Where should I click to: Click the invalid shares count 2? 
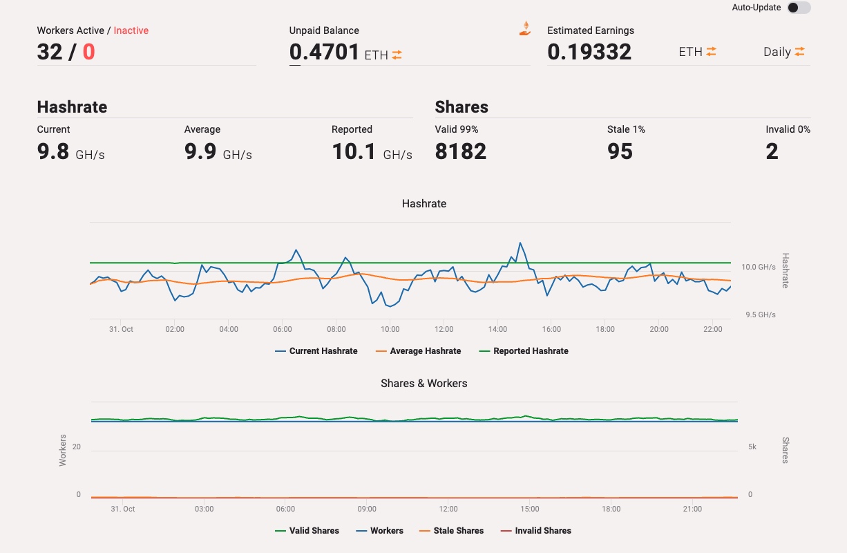coord(772,151)
